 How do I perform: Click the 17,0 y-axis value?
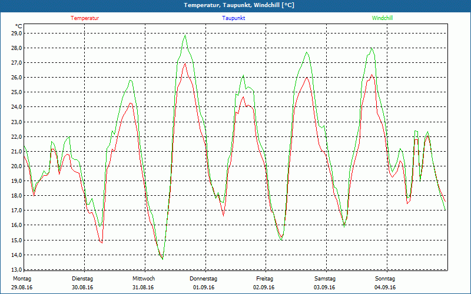pos(16,211)
